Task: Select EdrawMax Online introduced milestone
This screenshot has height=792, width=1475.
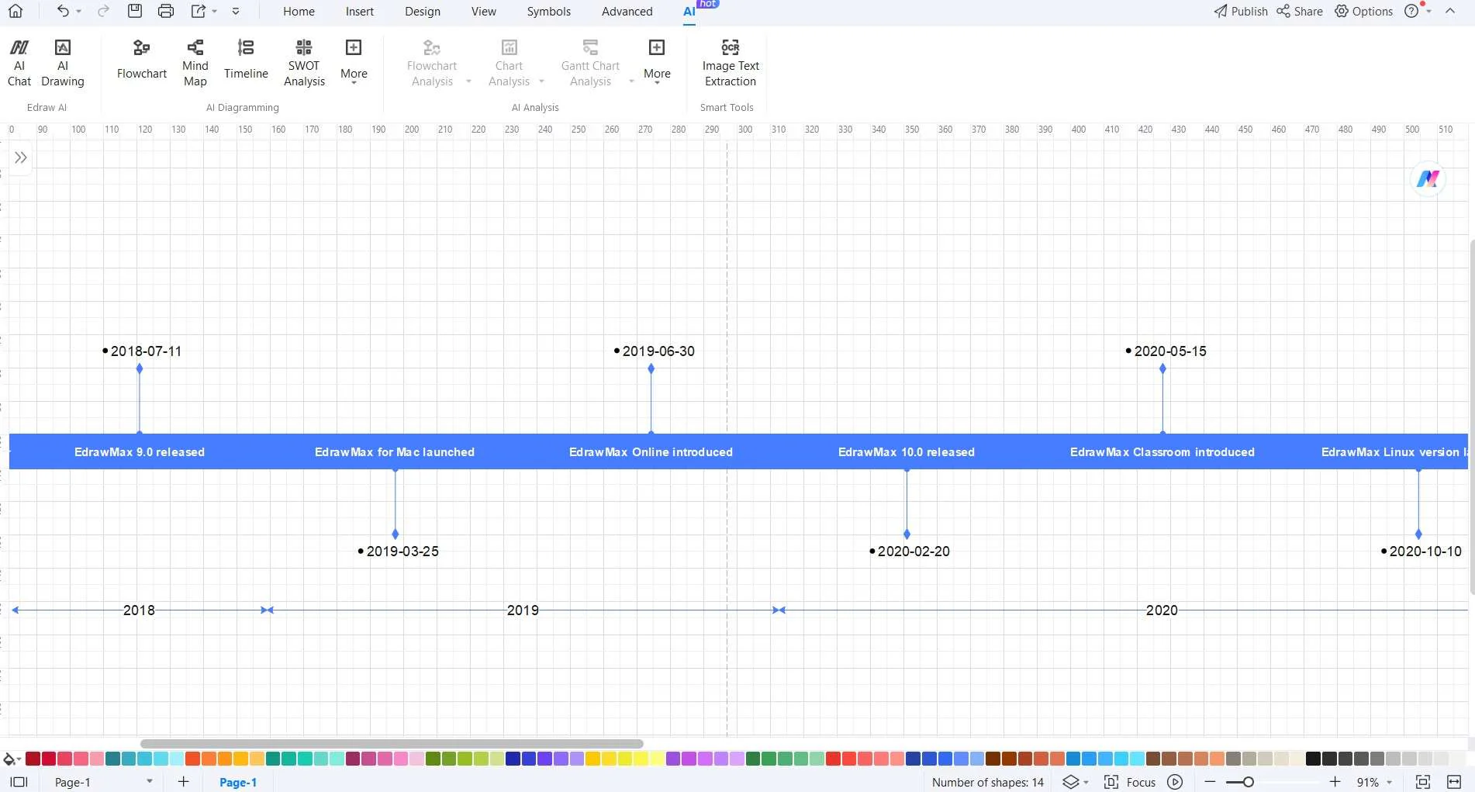Action: tap(651, 452)
